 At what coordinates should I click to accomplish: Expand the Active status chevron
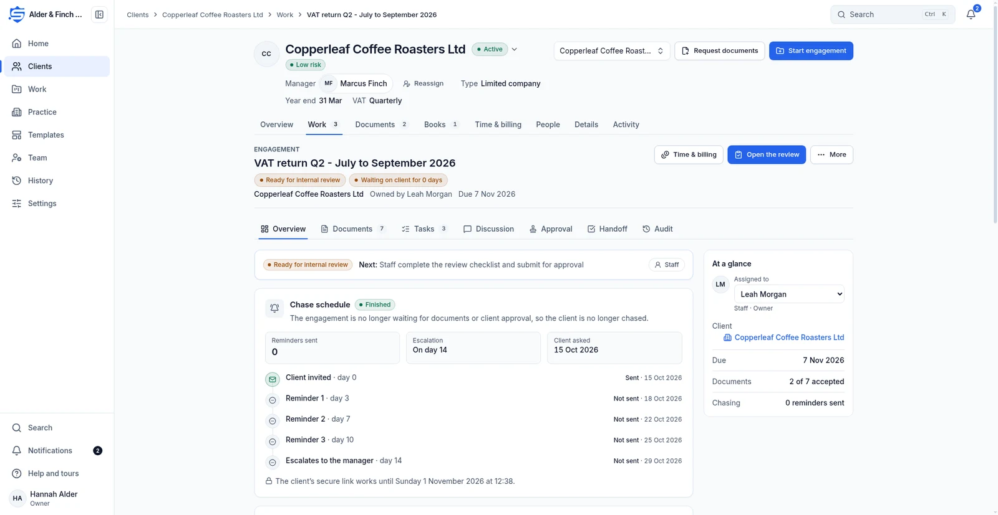point(515,49)
